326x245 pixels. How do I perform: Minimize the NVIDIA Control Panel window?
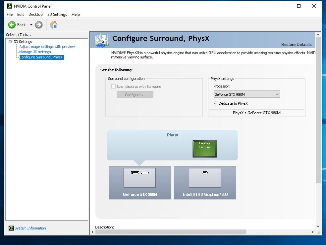tap(284, 6)
